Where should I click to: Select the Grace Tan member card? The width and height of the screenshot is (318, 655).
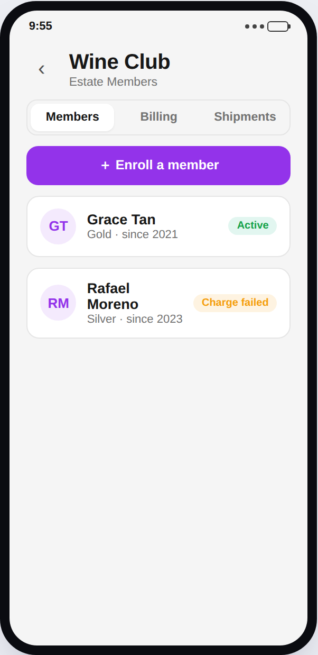click(158, 226)
